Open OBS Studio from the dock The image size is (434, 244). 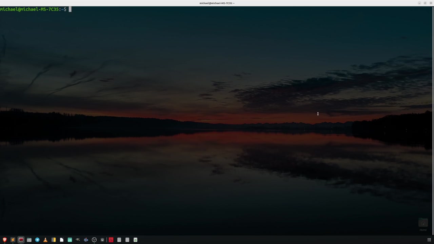[94, 240]
